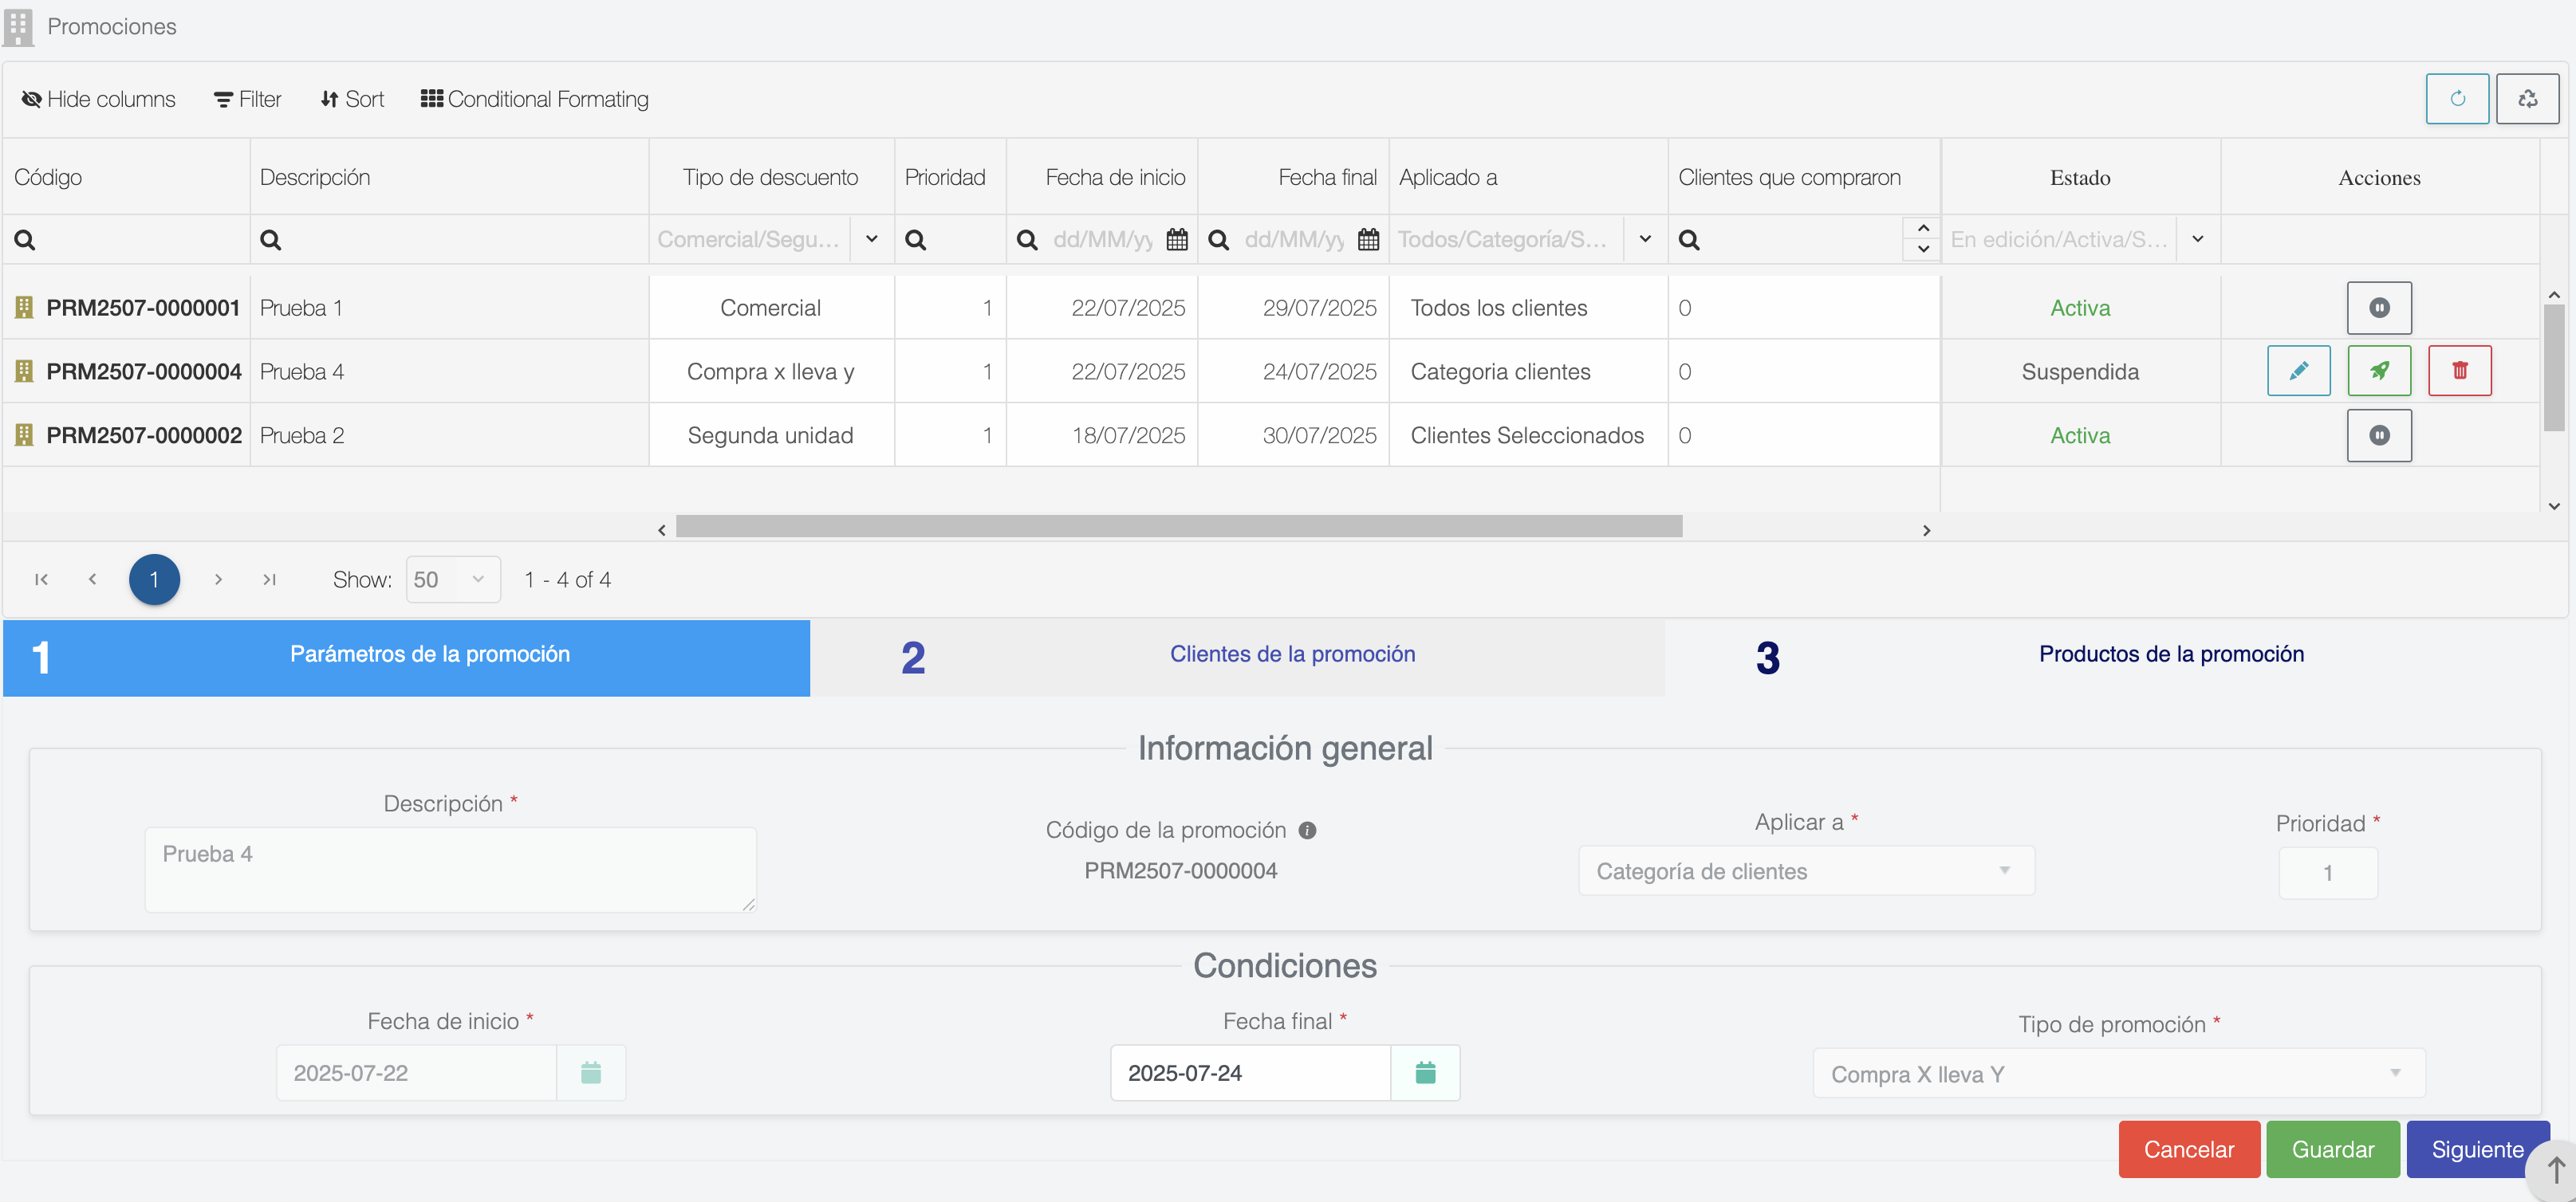Click the Clientes Seleccionados cell
This screenshot has height=1202, width=2576.
tap(1527, 436)
